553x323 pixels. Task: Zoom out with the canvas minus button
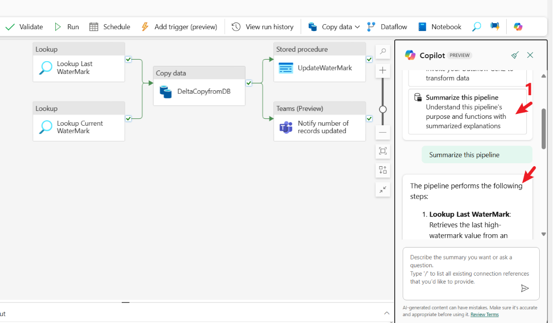tap(382, 132)
